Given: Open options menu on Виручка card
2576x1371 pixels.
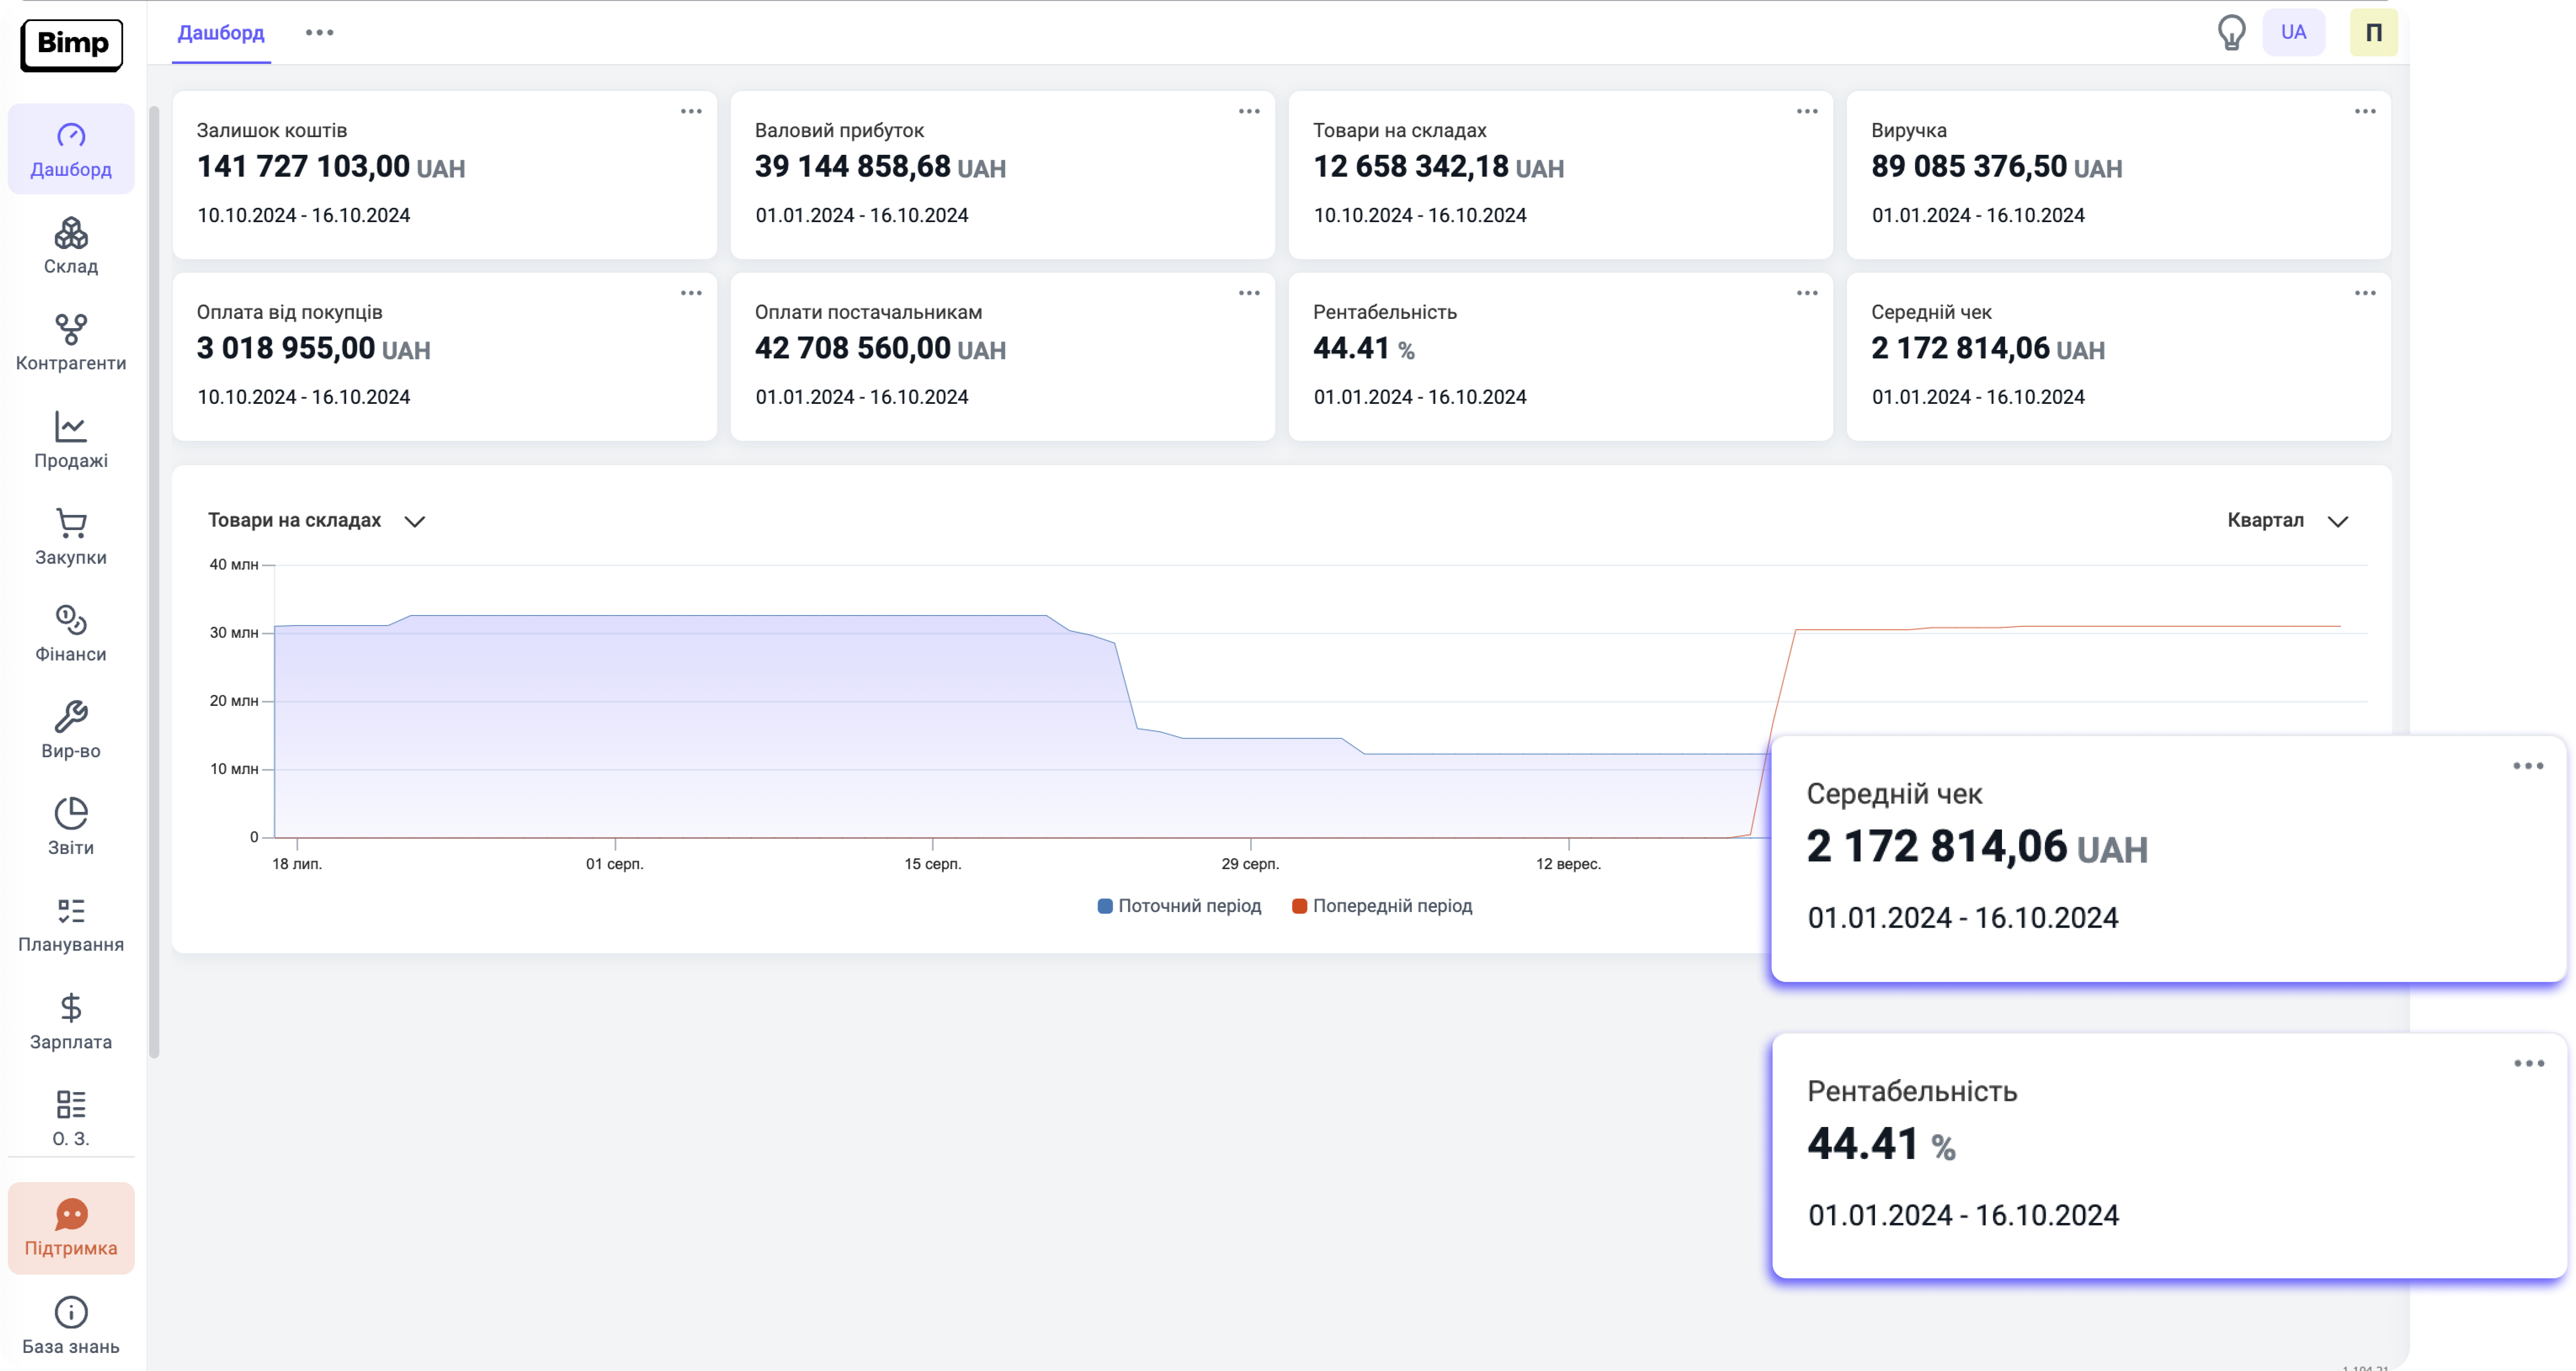Looking at the screenshot, I should point(2365,111).
